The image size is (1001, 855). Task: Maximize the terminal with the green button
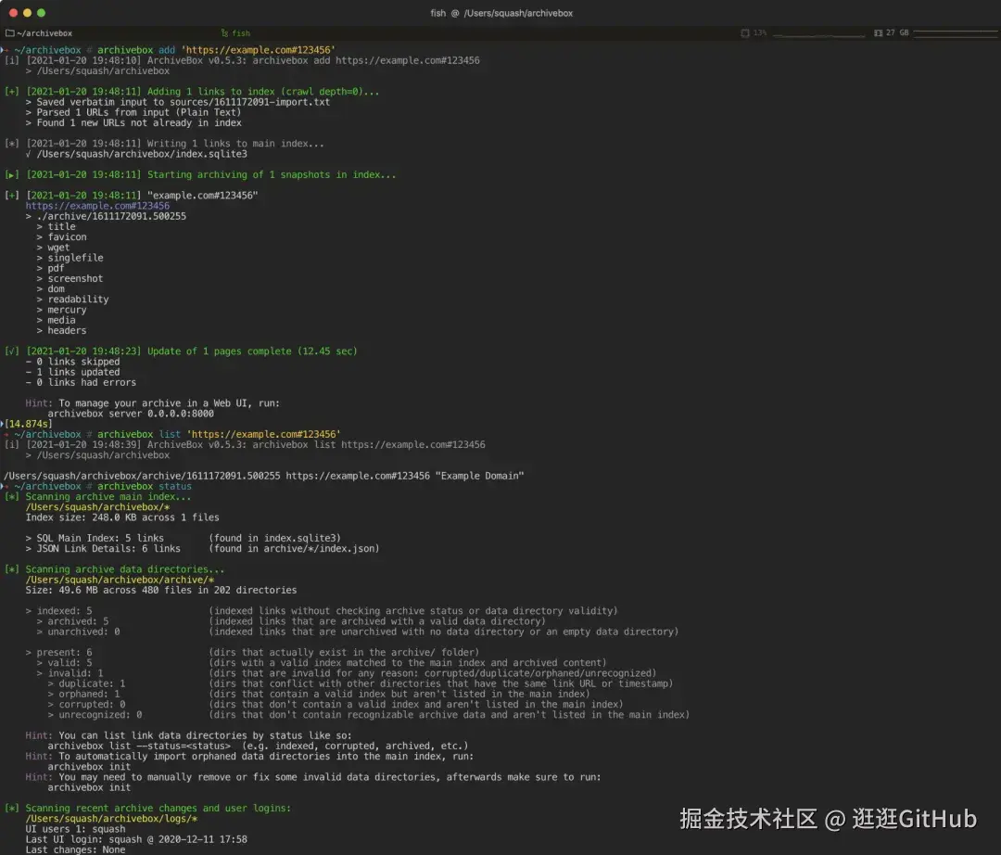coord(41,13)
